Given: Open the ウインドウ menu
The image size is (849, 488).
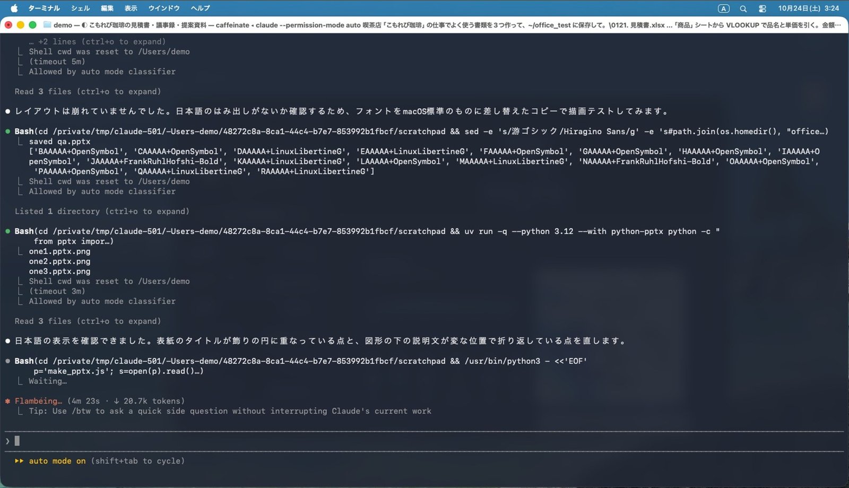Looking at the screenshot, I should (x=164, y=8).
